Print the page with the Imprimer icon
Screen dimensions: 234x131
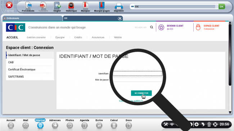[119, 6]
